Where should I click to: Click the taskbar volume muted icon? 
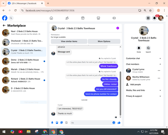coord(146,132)
